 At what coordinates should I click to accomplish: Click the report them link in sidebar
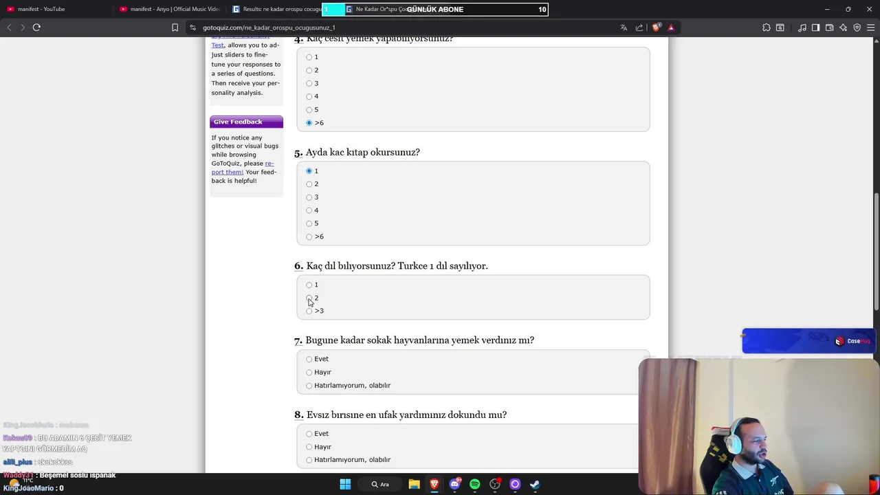pyautogui.click(x=242, y=168)
